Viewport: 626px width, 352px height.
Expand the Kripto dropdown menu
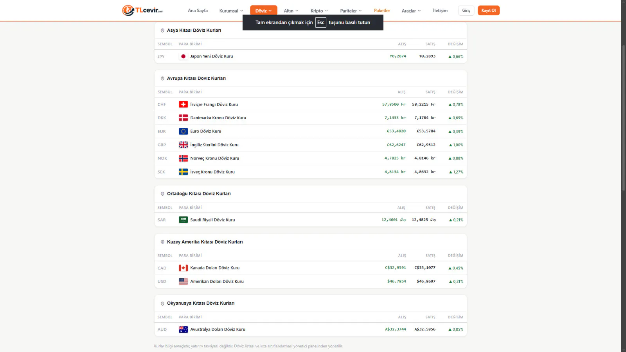coord(319,11)
